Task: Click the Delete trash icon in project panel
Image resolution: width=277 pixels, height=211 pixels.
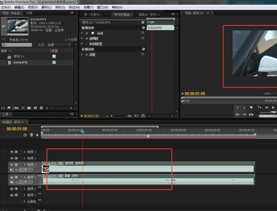Action: pyautogui.click(x=41, y=108)
